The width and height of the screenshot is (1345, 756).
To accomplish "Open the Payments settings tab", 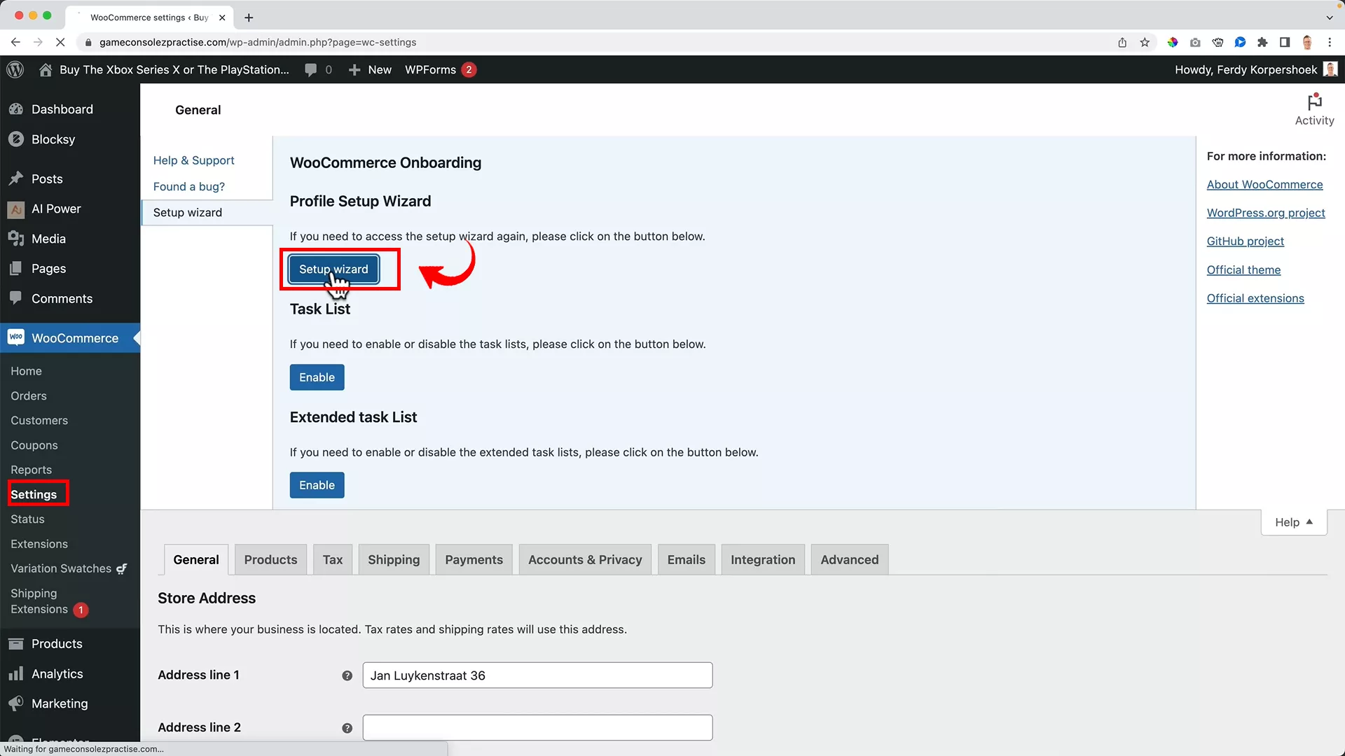I will pos(474,559).
